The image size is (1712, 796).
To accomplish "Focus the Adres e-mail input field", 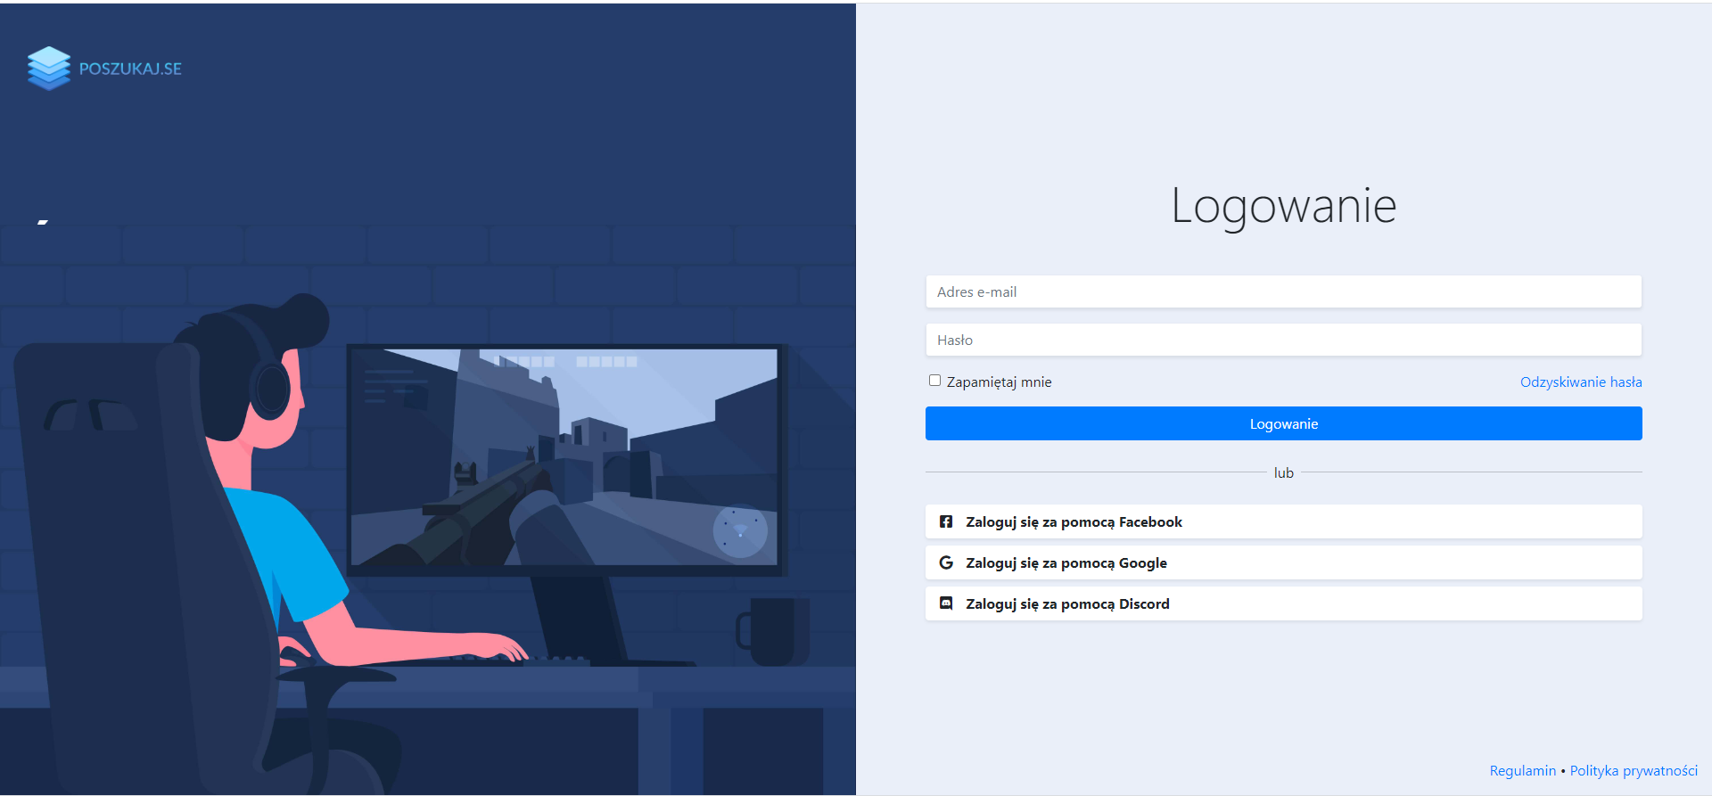I will 1283,291.
